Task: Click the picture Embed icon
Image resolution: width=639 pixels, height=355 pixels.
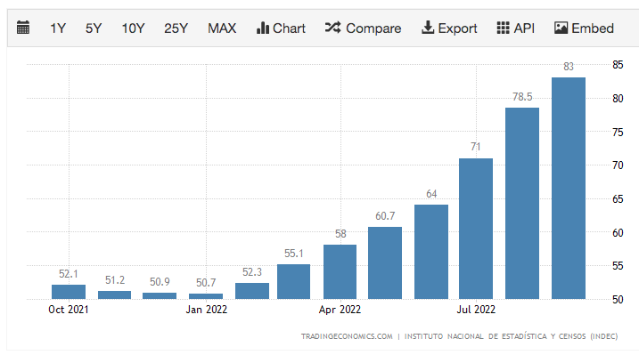Action: coord(561,28)
